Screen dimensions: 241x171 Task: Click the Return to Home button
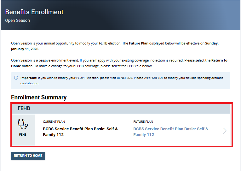click(28, 156)
